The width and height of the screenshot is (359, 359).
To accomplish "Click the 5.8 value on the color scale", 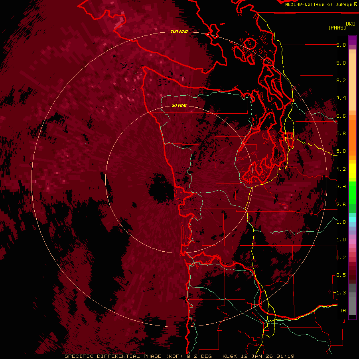I will (x=341, y=134).
